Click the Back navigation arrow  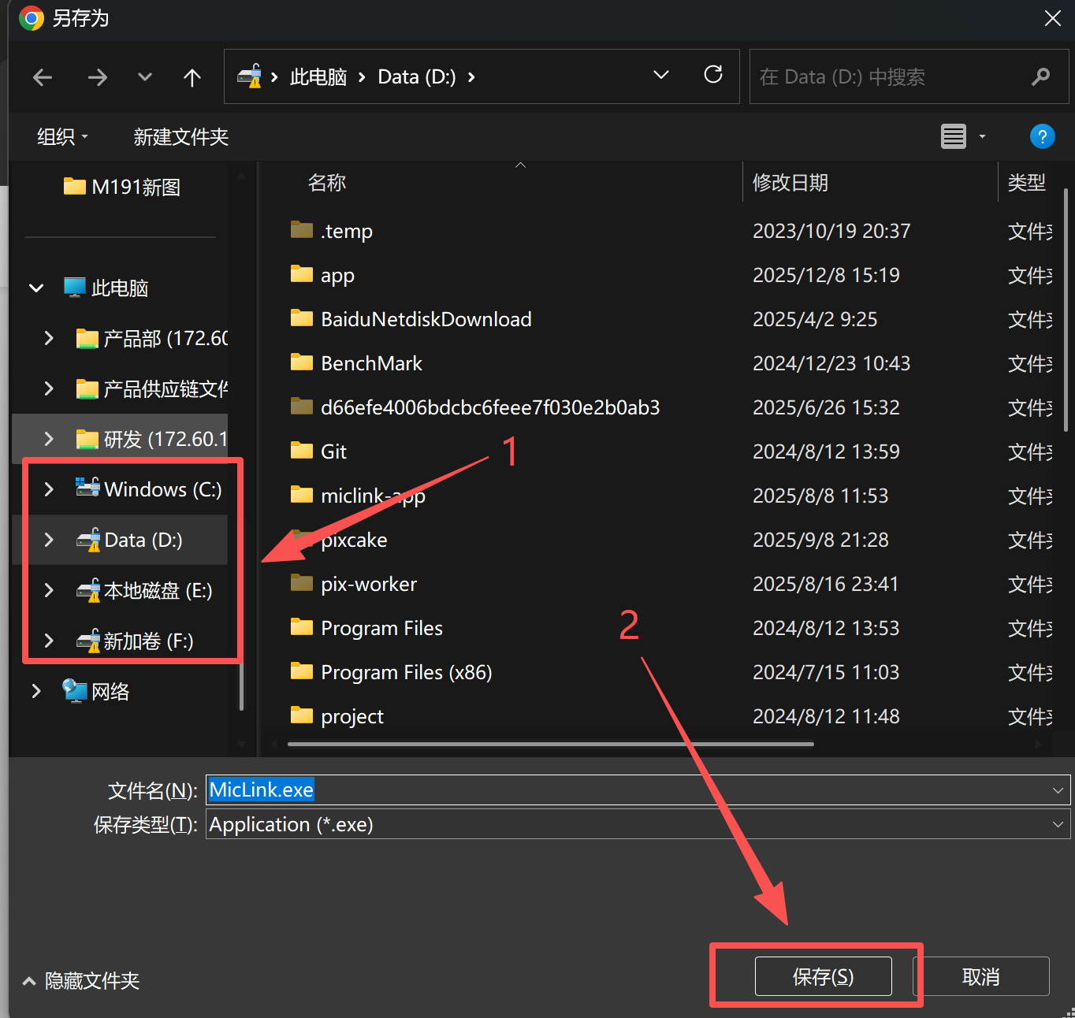43,77
